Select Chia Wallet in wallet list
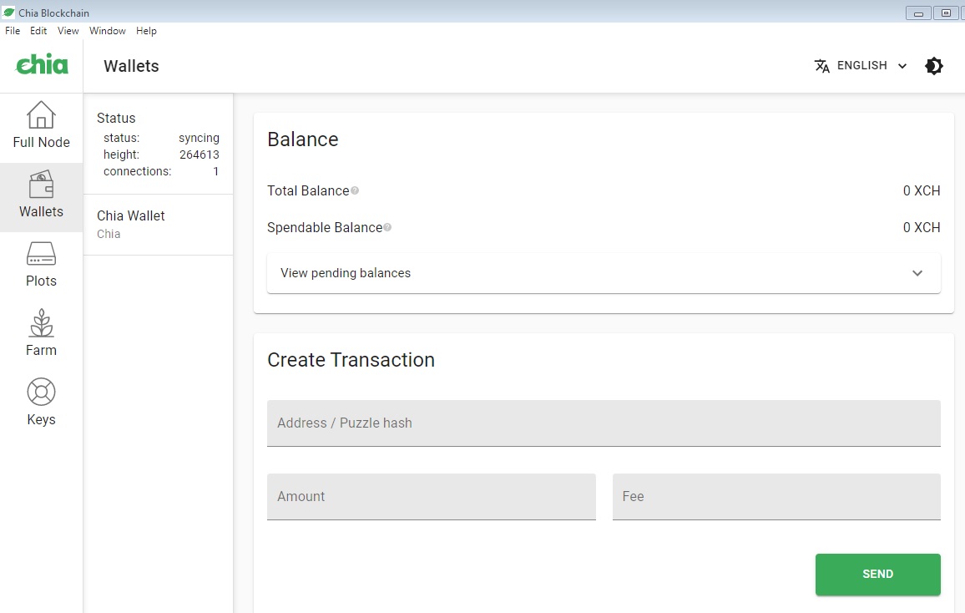The image size is (965, 613). coord(158,225)
